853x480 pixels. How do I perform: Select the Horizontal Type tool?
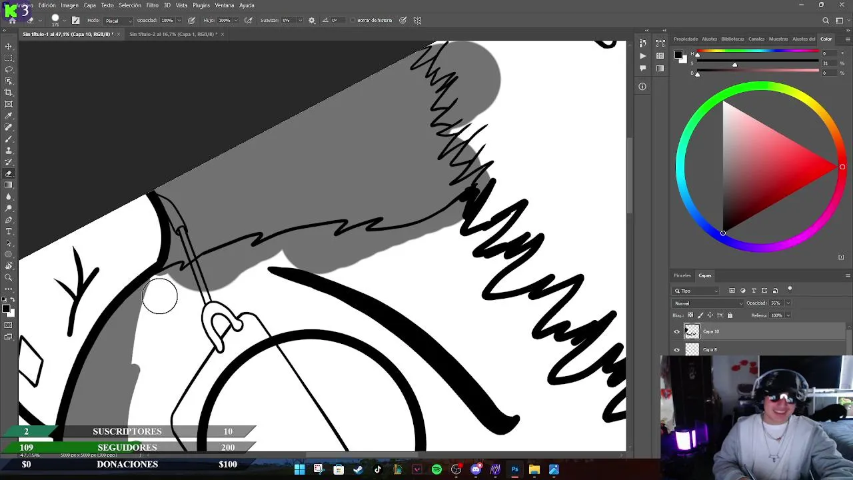[x=9, y=231]
